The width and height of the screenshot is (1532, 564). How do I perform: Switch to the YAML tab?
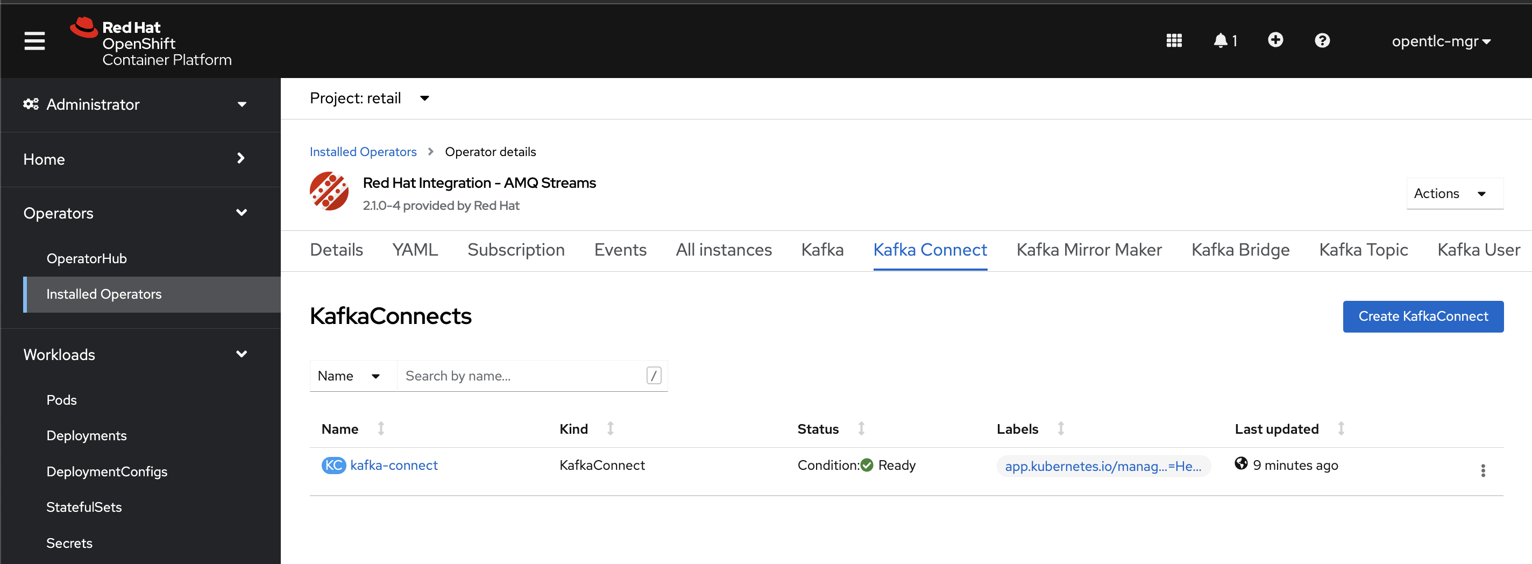[415, 250]
